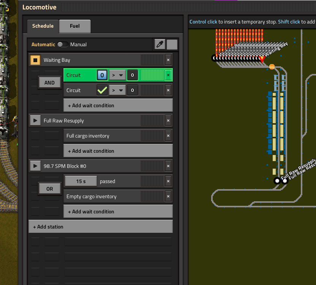Click the Add station button

[101, 227]
